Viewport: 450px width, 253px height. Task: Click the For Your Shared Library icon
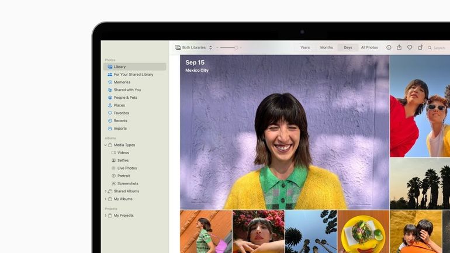pyautogui.click(x=110, y=74)
